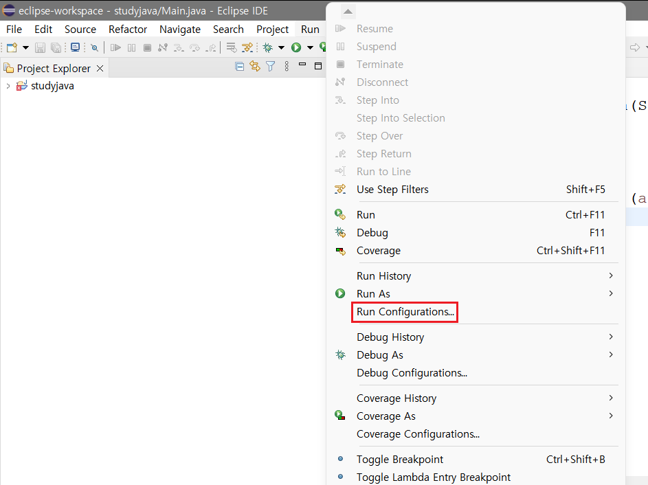This screenshot has height=485, width=648.
Task: Choose Use Step Filters menu entry
Action: coord(476,190)
